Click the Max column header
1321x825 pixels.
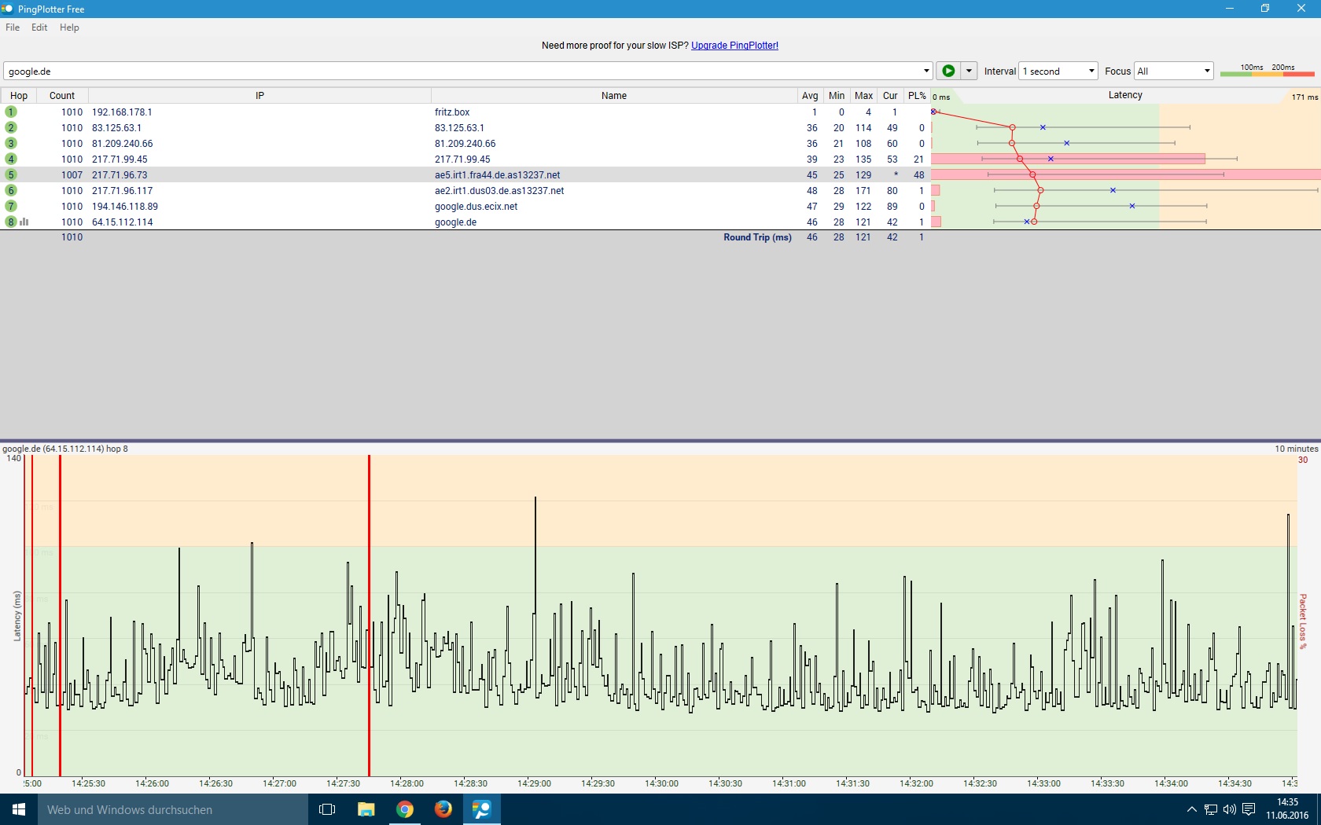864,96
